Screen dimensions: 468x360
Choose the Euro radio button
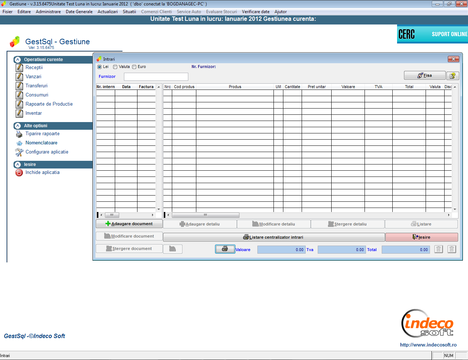pyautogui.click(x=134, y=67)
